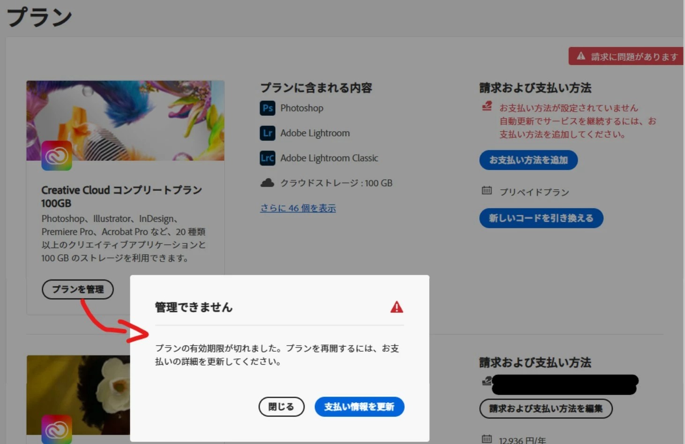The height and width of the screenshot is (444, 685).
Task: Click Creative Cloud logo on second plan card
Action: (57, 429)
